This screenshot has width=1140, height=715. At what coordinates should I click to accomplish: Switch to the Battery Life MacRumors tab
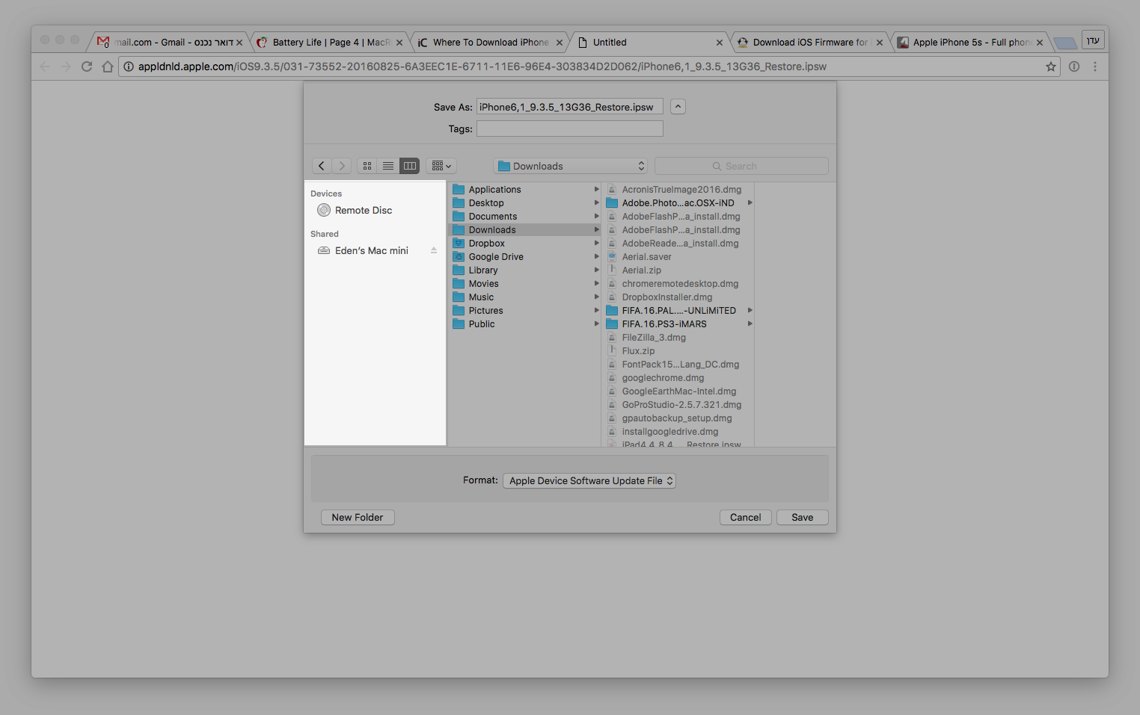click(329, 43)
